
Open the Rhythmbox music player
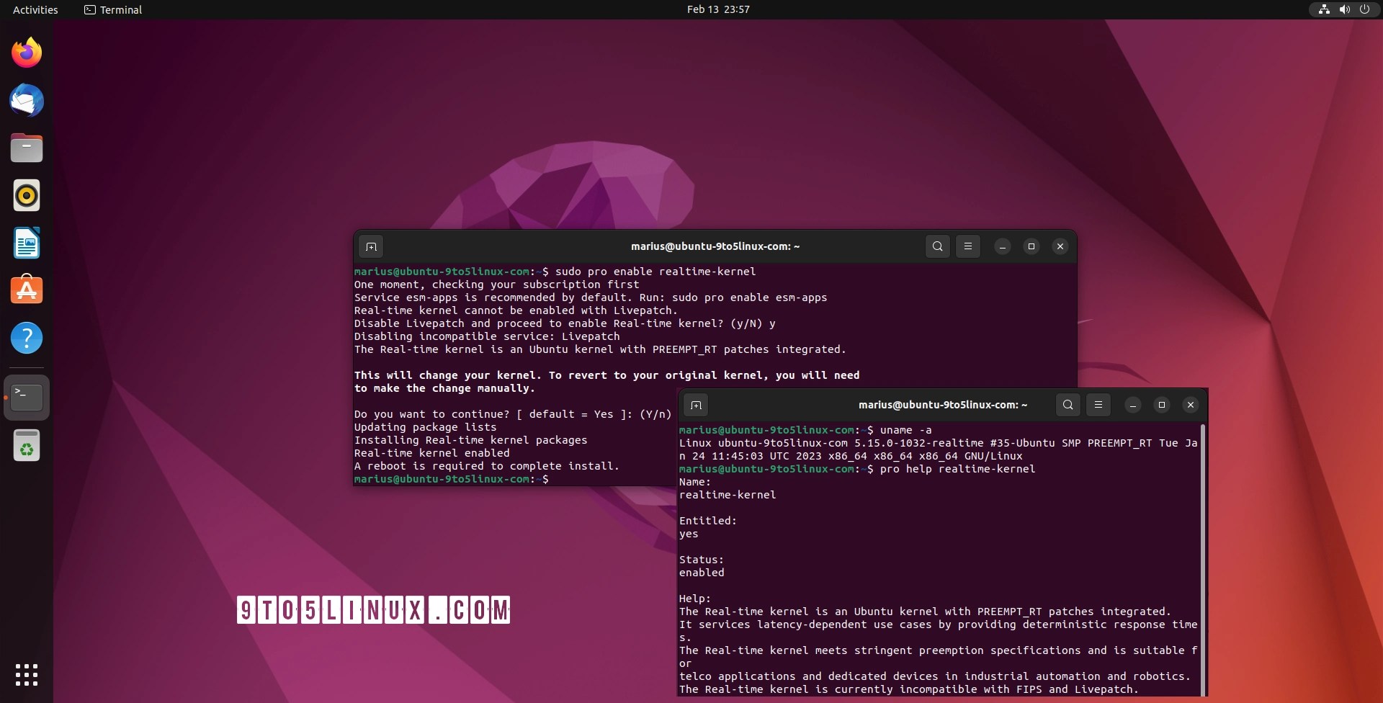pyautogui.click(x=27, y=195)
